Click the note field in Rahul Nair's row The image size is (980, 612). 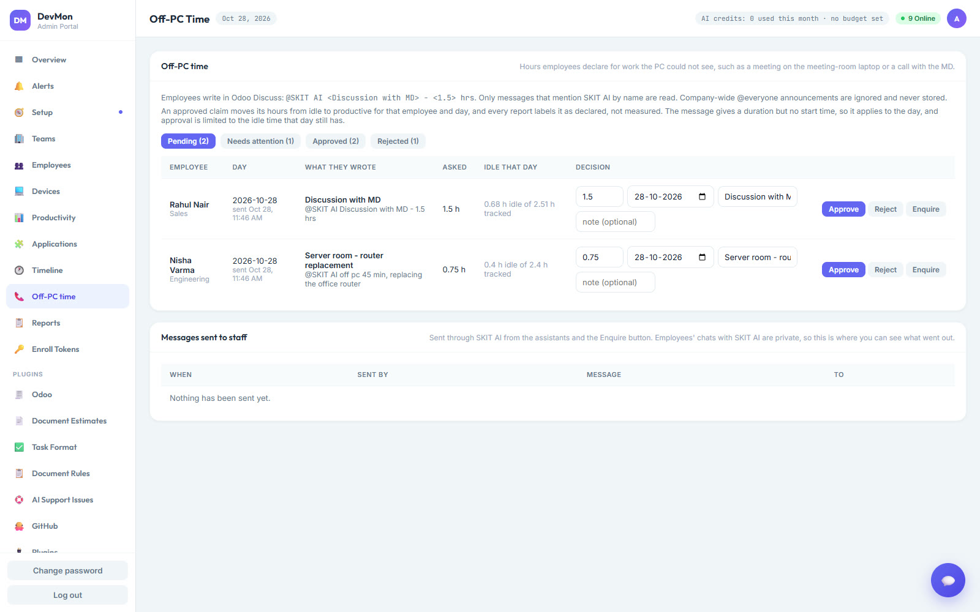tap(615, 222)
